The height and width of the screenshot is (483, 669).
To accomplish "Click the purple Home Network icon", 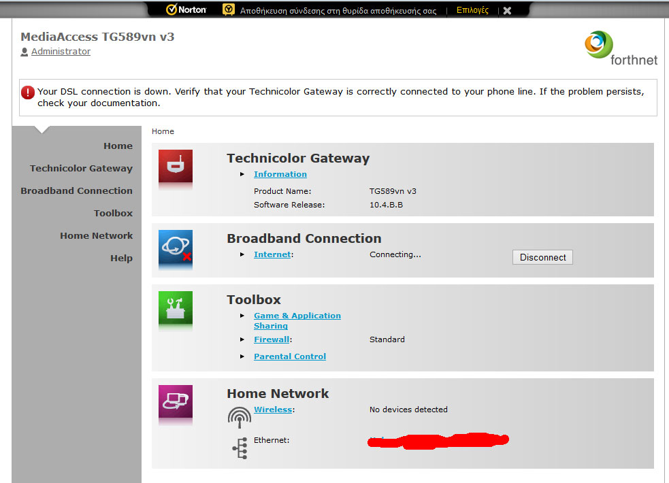I will (176, 401).
